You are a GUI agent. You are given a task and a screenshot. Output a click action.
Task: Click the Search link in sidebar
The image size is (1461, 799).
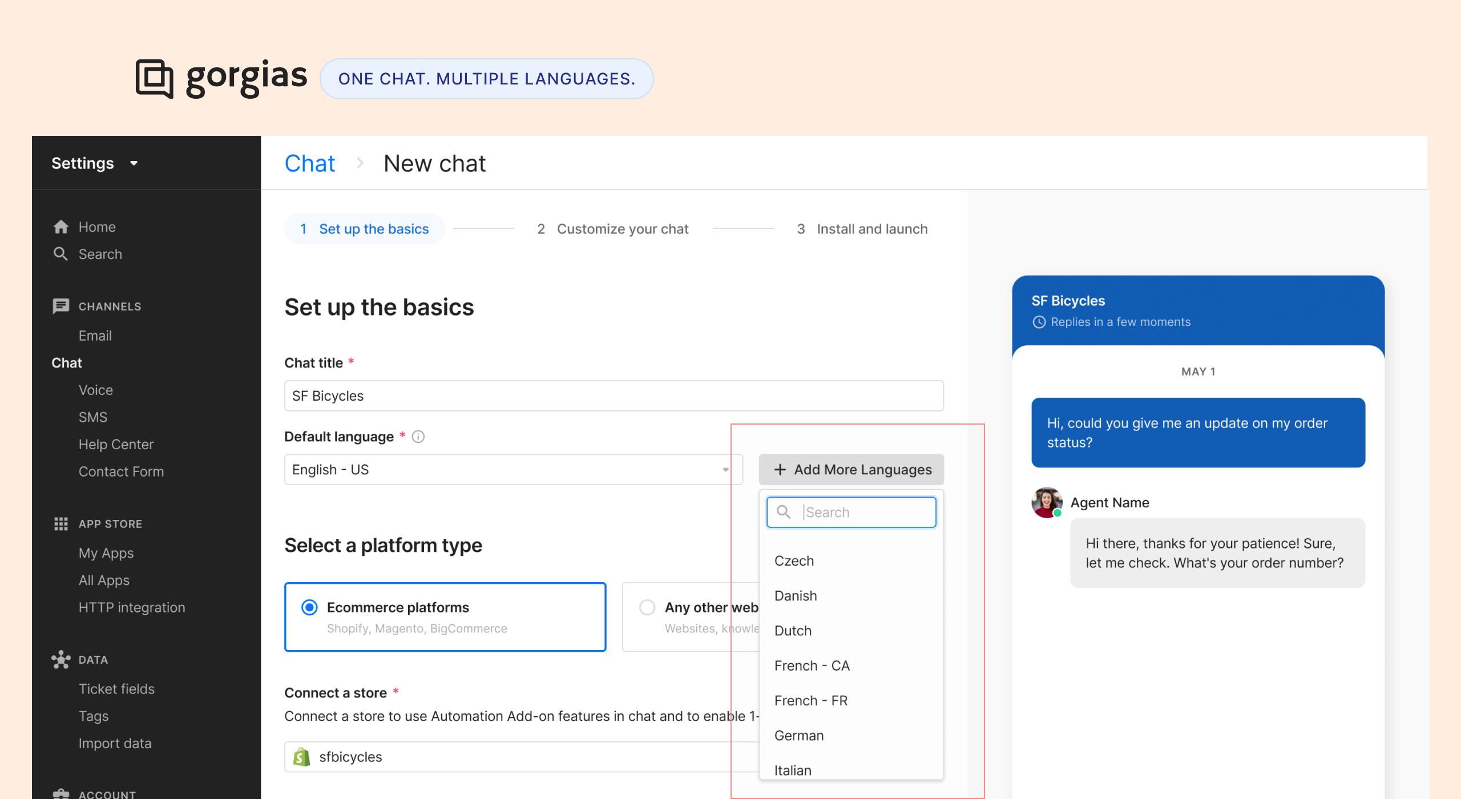click(100, 254)
